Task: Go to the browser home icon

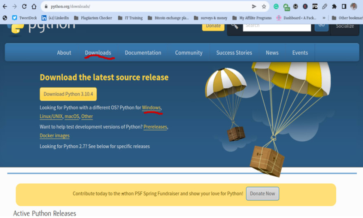Action: pyautogui.click(x=34, y=7)
